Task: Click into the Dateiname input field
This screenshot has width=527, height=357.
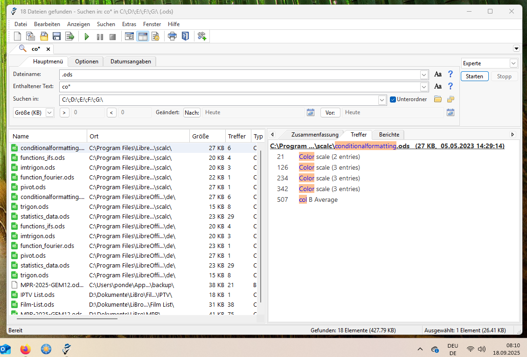Action: (240, 75)
